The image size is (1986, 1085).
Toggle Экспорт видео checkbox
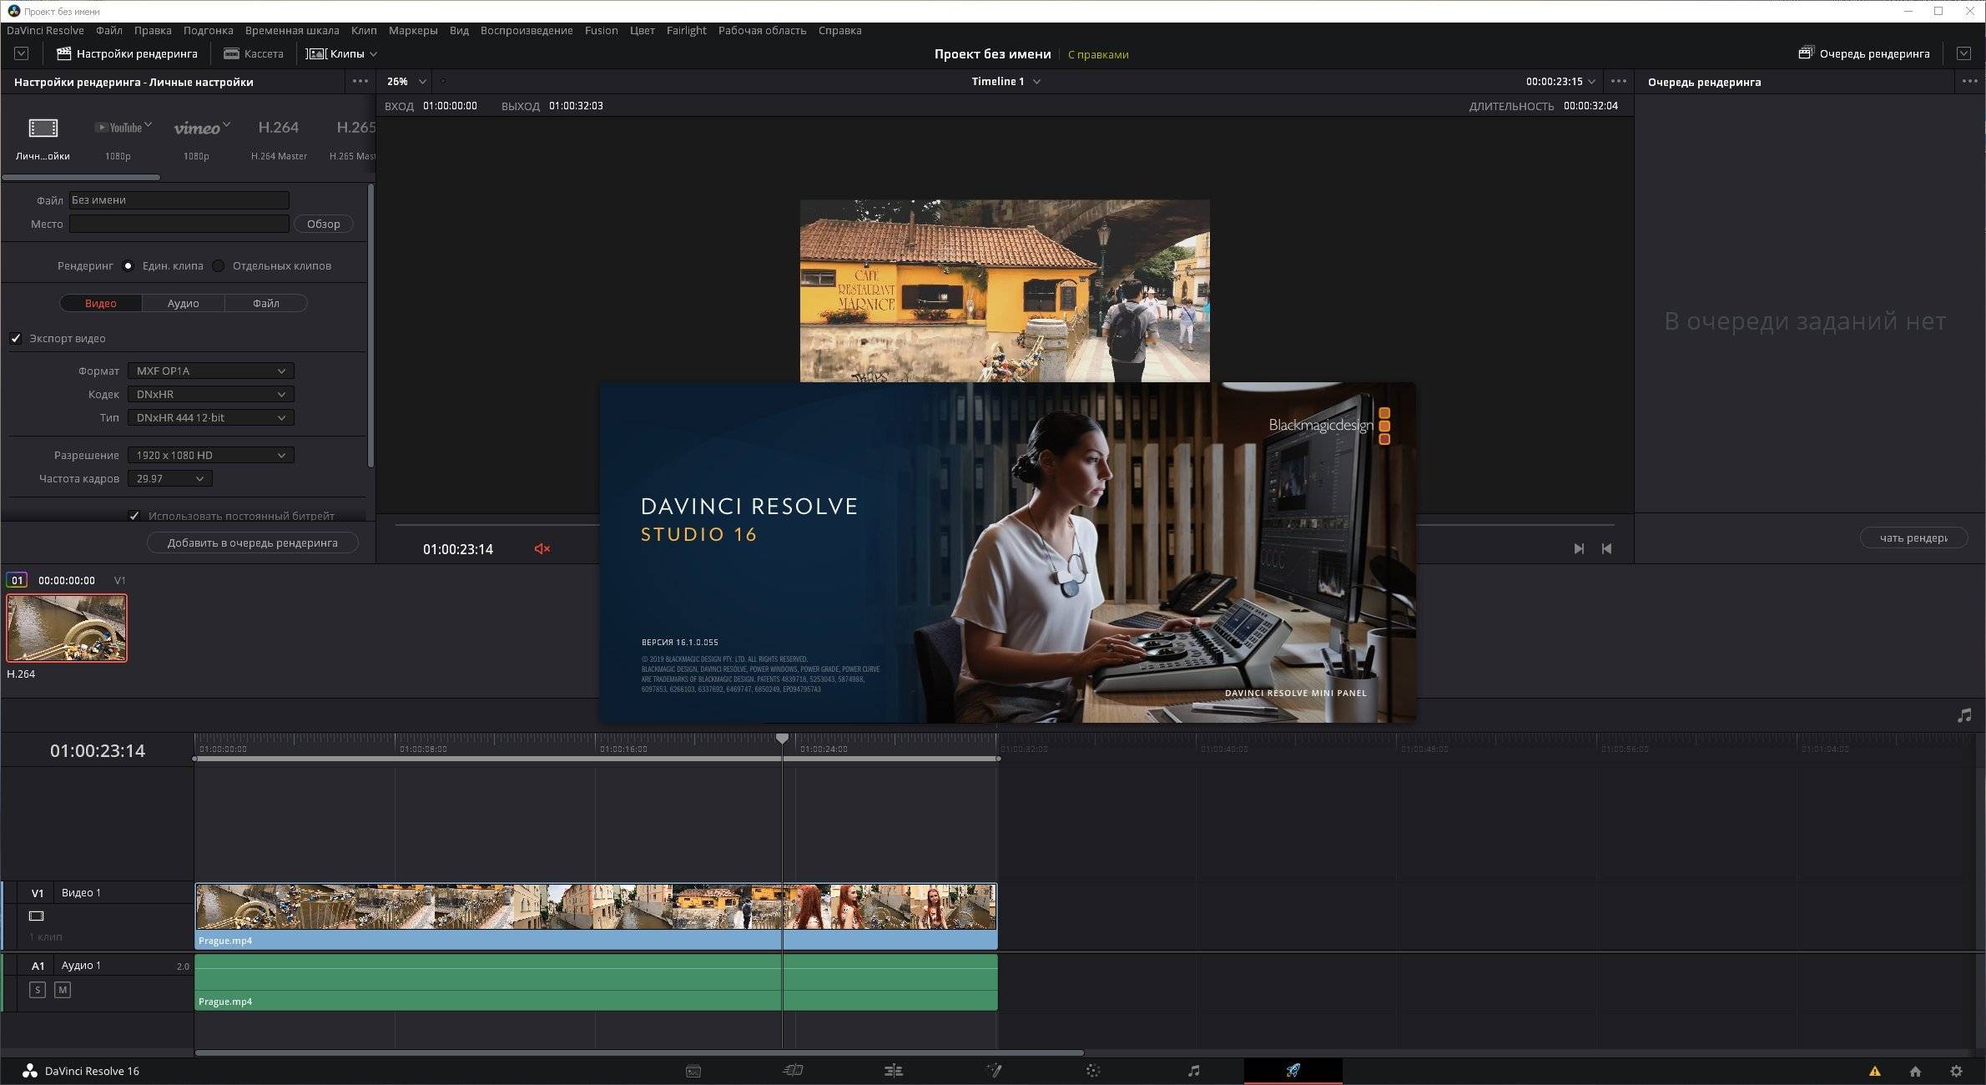16,338
